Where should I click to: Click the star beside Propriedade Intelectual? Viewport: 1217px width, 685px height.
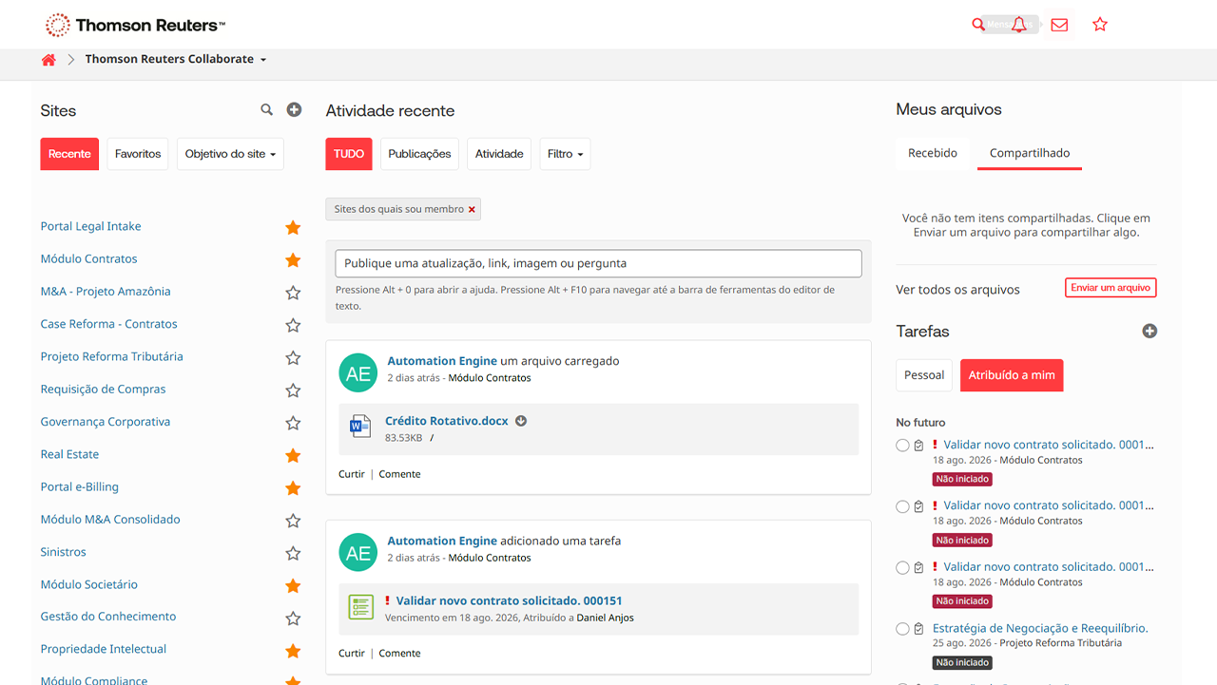pyautogui.click(x=293, y=651)
